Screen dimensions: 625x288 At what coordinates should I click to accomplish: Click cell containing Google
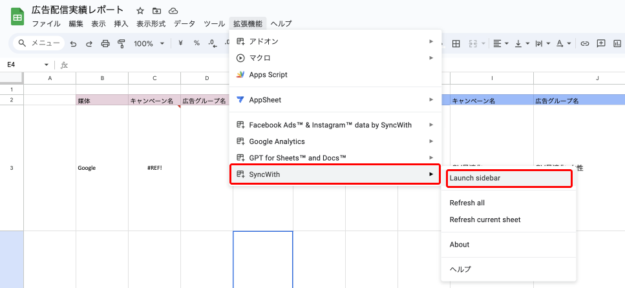click(x=102, y=168)
